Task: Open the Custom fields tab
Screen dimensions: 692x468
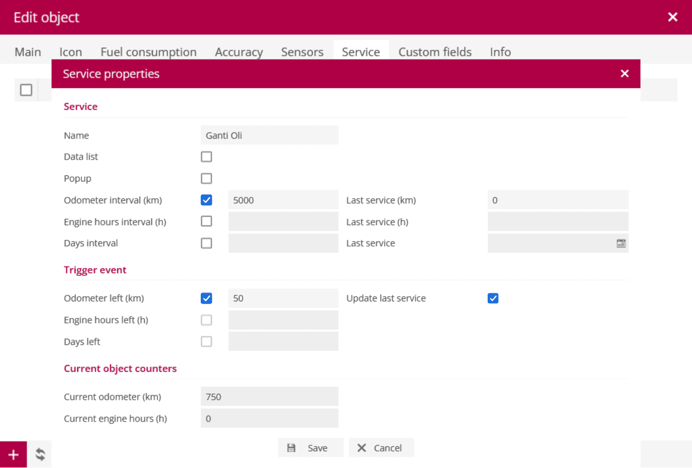Action: [x=435, y=52]
